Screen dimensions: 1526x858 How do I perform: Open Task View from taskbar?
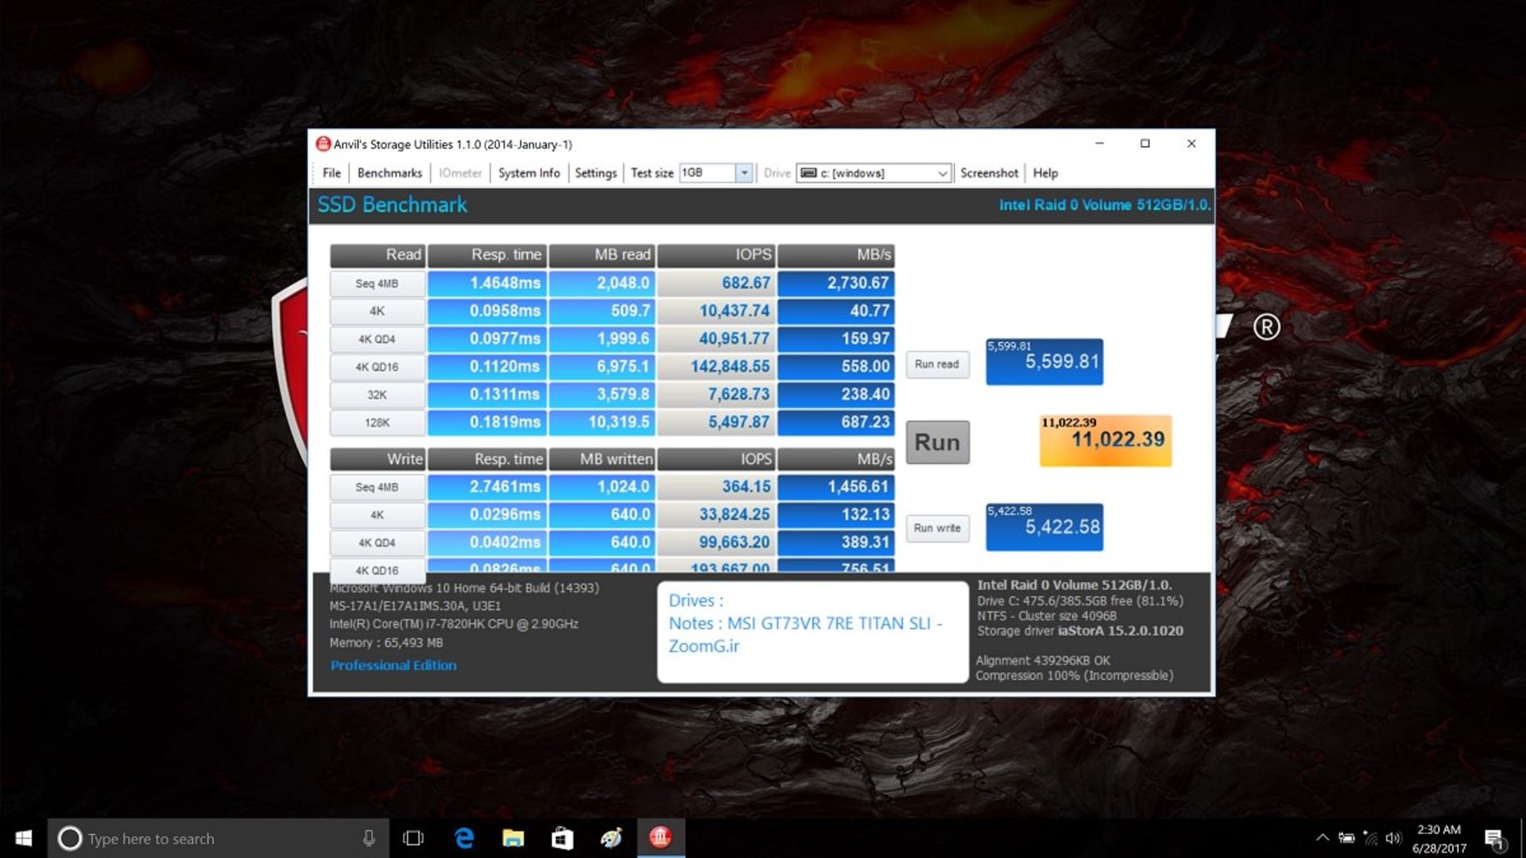tap(413, 838)
